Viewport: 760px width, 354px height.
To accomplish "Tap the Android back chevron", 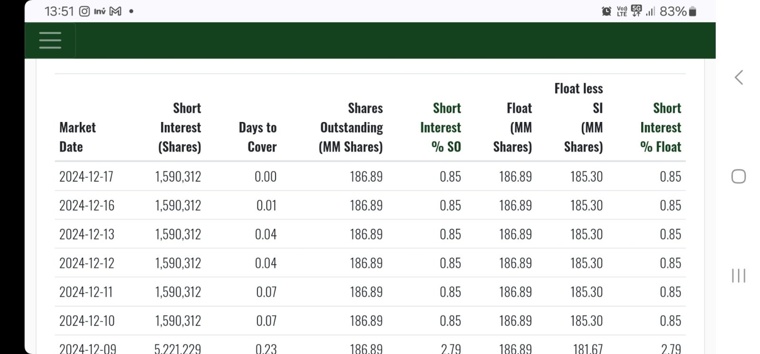I will pyautogui.click(x=739, y=77).
